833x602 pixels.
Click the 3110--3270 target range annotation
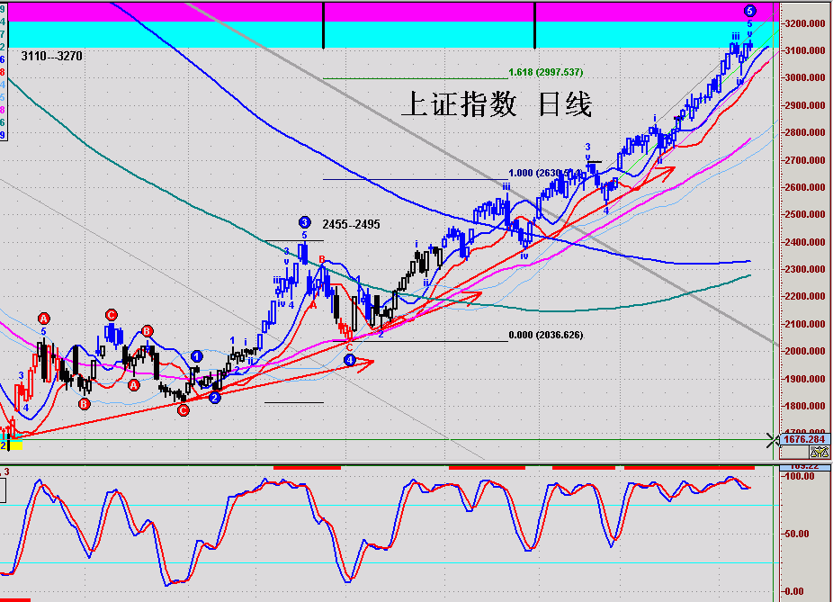[x=51, y=57]
